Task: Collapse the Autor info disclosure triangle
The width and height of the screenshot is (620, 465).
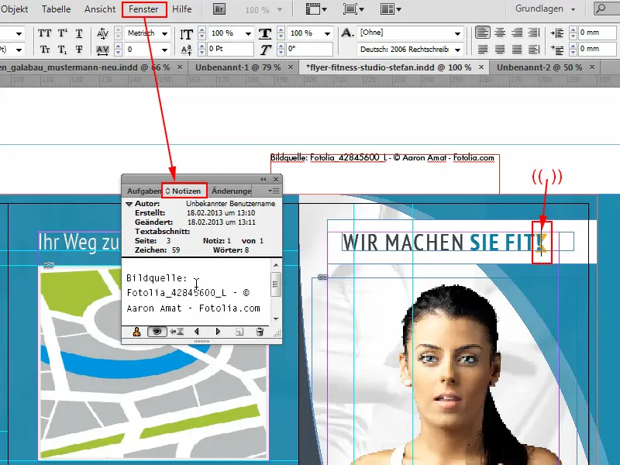Action: point(129,204)
